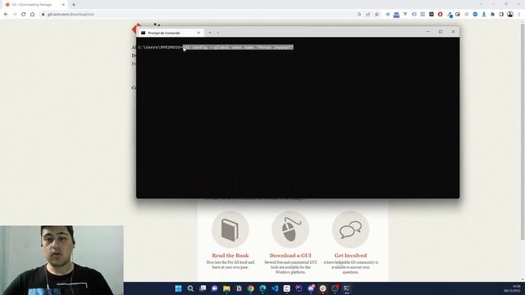Open the Chrome side panel icon
The width and height of the screenshot is (525, 295).
tap(501, 15)
